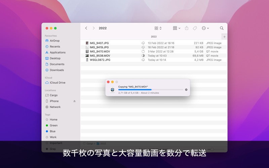Click Cargo in the path bar
269x168 pixels.
click(88, 144)
